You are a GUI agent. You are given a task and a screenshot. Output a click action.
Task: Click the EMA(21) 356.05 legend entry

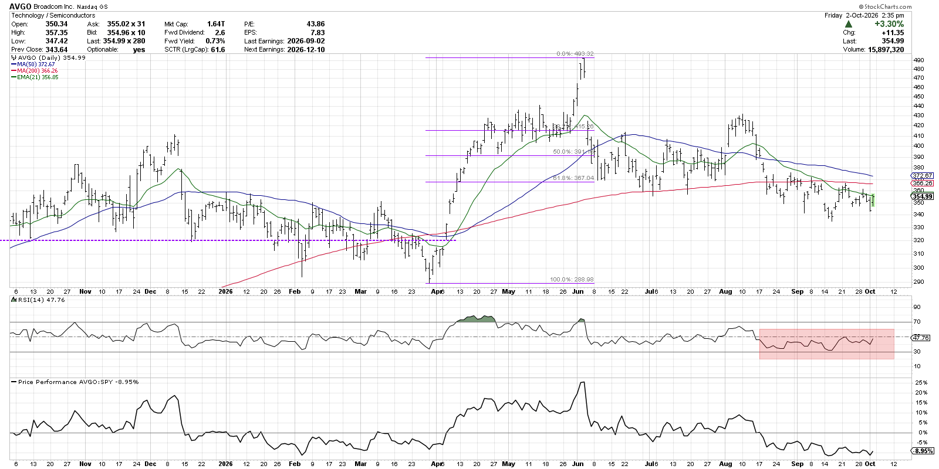(x=37, y=77)
